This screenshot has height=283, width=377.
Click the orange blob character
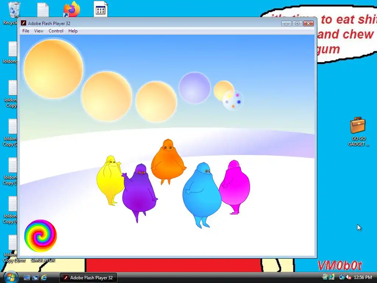[x=168, y=161]
